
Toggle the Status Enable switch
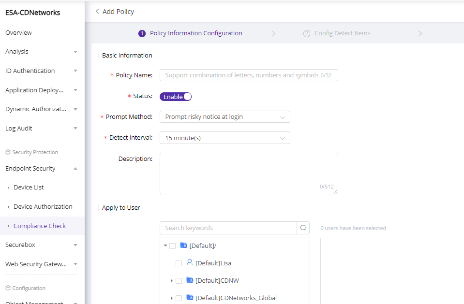pos(176,97)
